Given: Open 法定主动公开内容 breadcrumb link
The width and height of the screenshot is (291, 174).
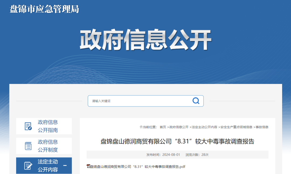Looking at the screenshot, I should click(204, 127).
